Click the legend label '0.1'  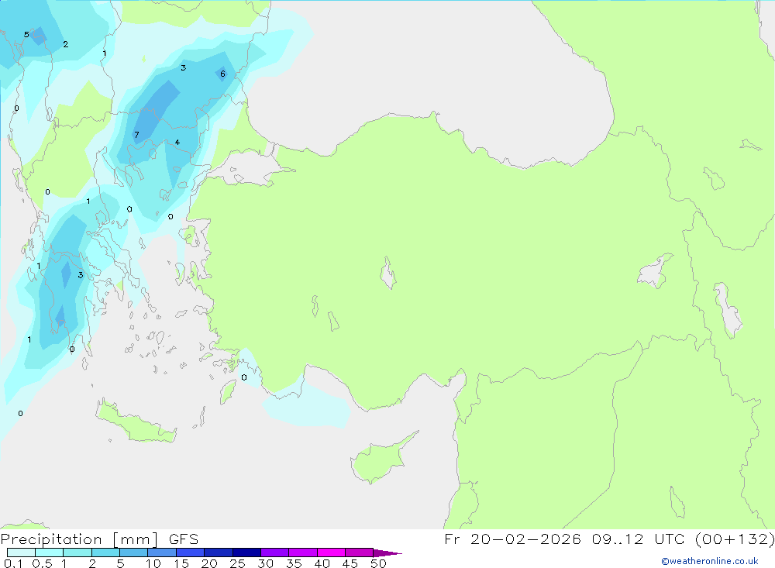coord(13,563)
